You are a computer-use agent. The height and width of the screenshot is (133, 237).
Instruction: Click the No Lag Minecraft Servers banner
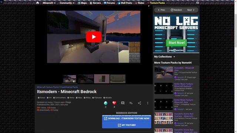[176, 34]
